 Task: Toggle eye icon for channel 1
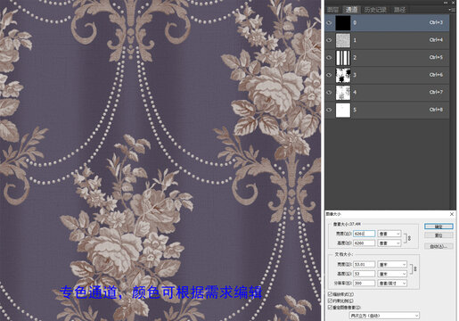[329, 40]
